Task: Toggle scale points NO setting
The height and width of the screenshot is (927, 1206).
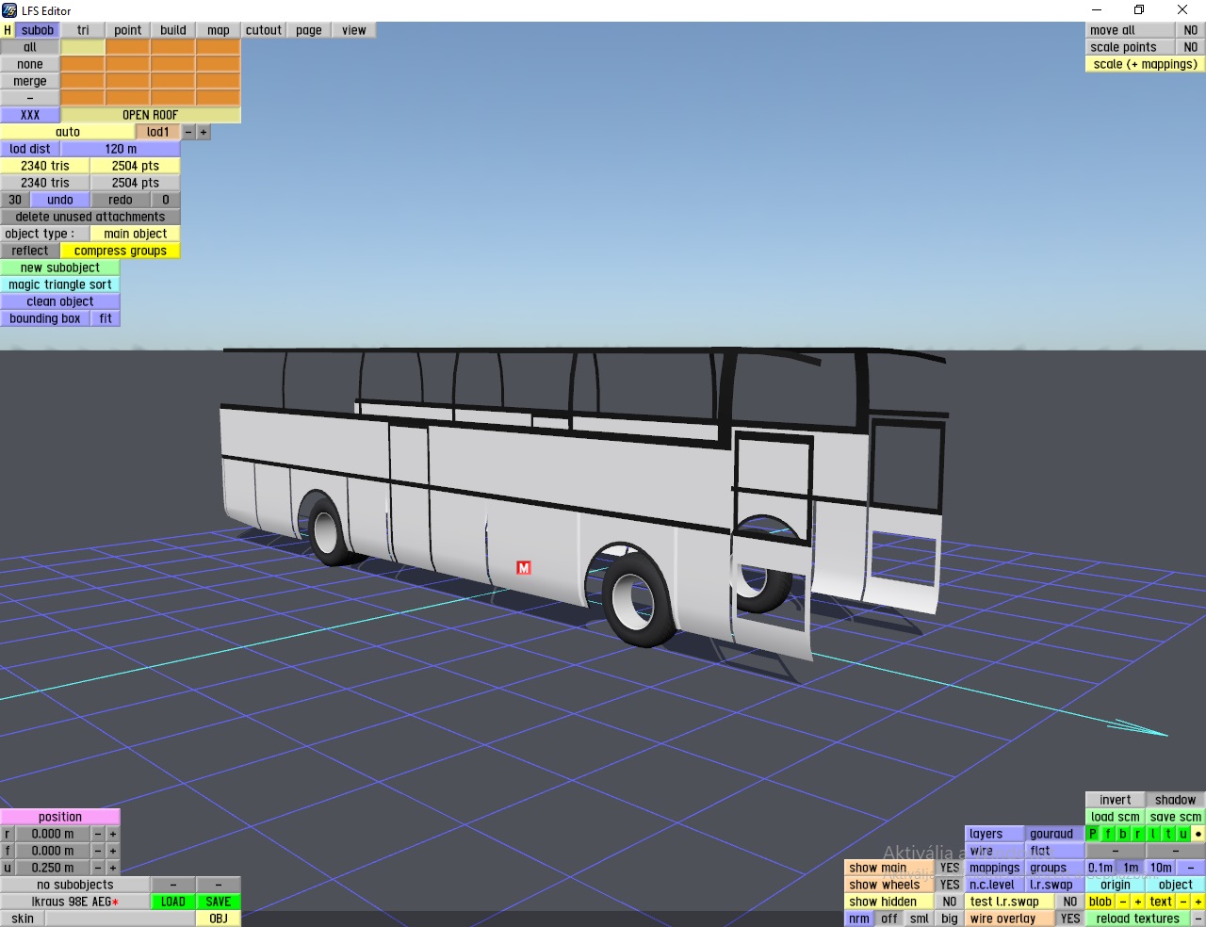Action: (x=1191, y=47)
